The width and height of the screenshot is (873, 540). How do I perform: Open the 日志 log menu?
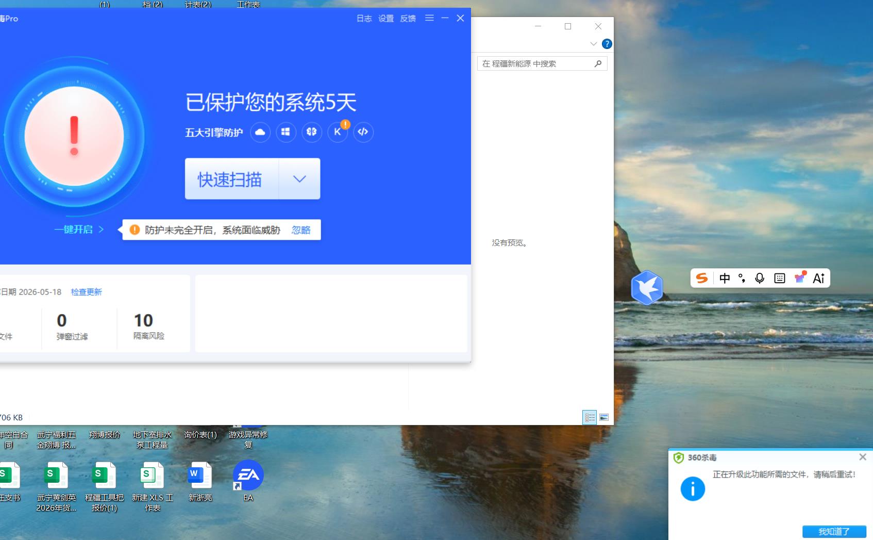[364, 19]
